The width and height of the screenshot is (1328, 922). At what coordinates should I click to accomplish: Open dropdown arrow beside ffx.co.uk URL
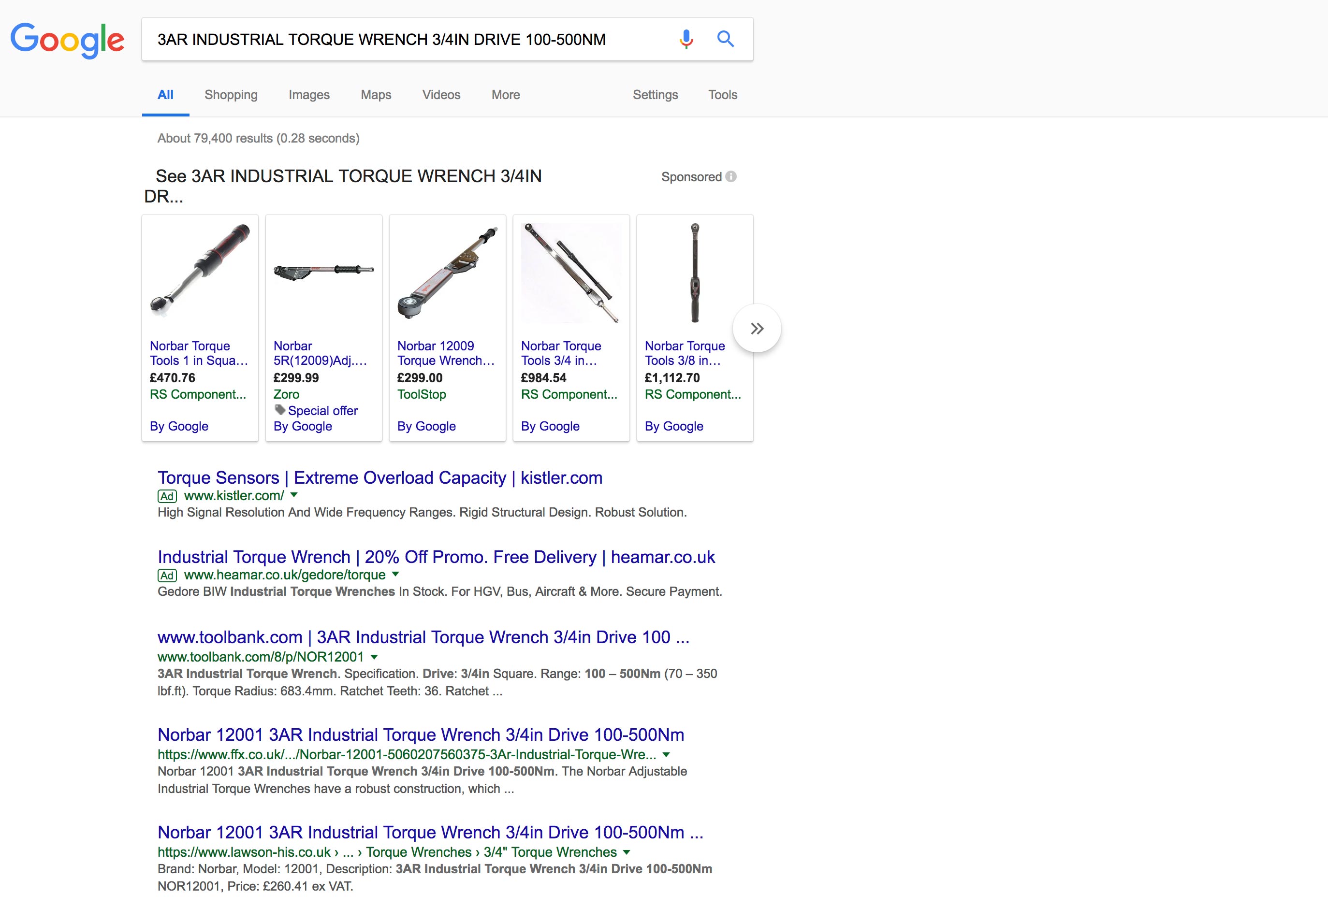click(666, 754)
